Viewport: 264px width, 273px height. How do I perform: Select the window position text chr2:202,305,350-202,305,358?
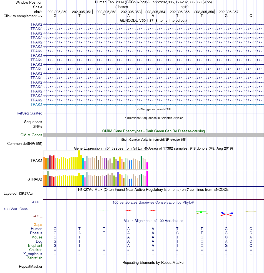click(177, 2)
